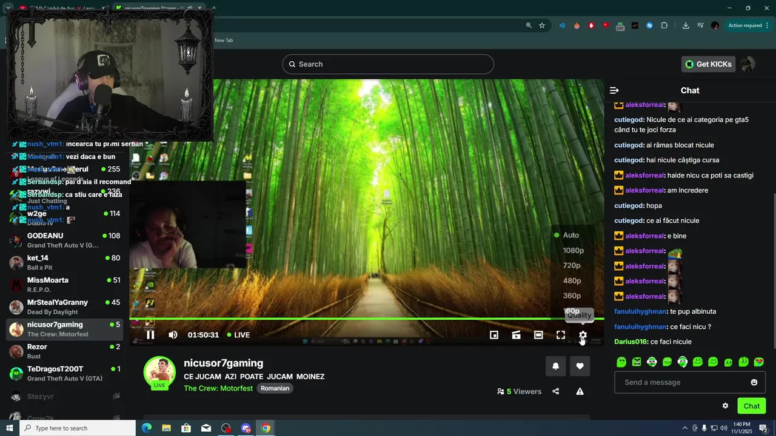Click the Windows taskbar search box

78,428
